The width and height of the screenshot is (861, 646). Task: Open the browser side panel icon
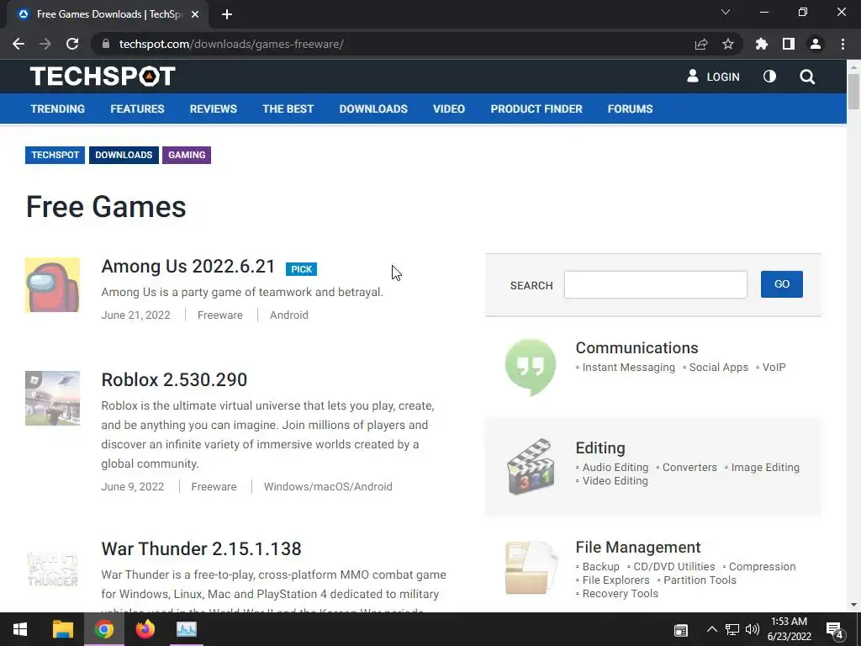789,44
